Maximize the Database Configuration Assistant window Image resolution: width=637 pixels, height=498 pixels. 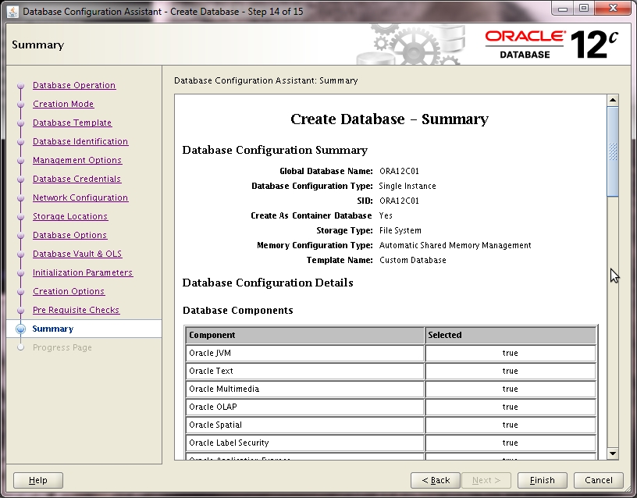click(584, 9)
